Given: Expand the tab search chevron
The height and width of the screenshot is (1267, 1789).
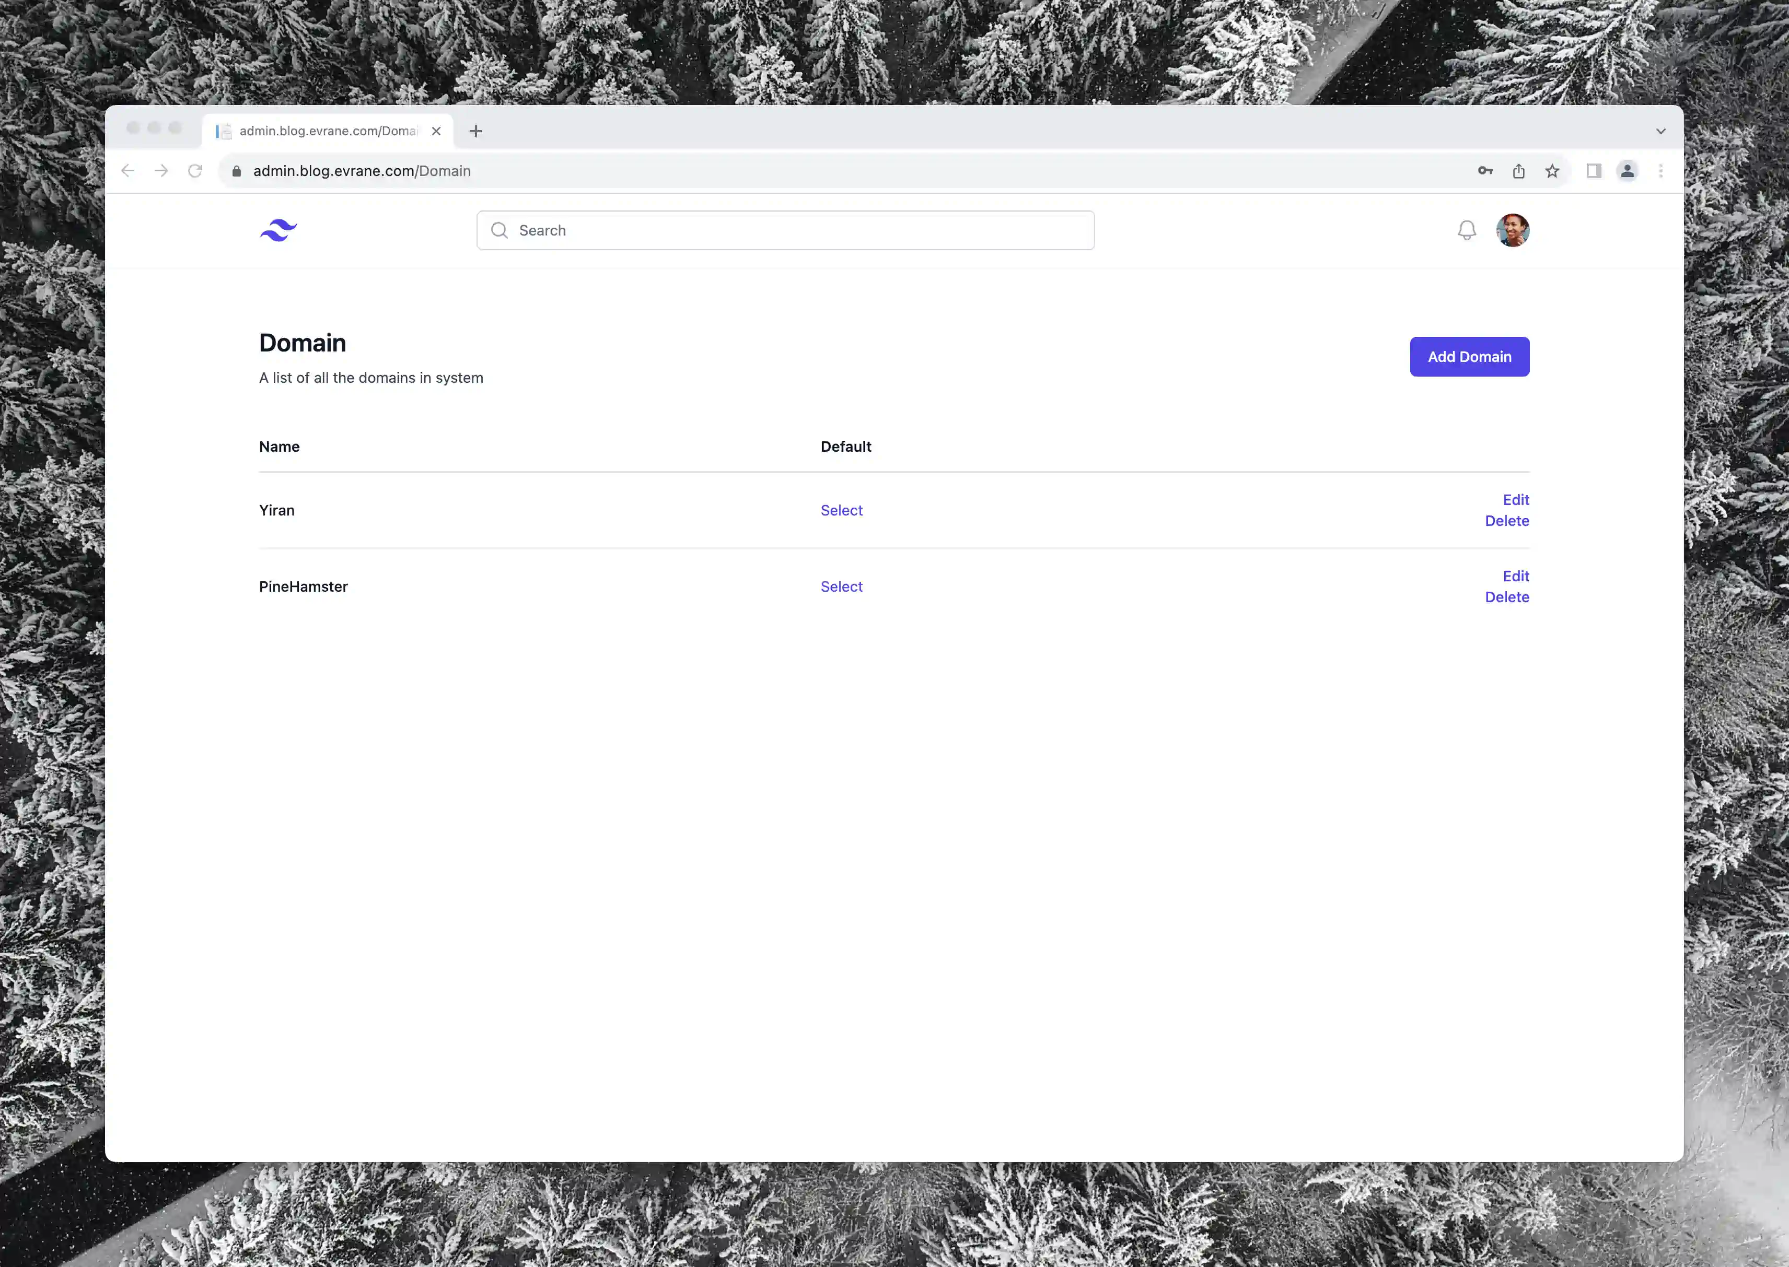Looking at the screenshot, I should pyautogui.click(x=1660, y=131).
